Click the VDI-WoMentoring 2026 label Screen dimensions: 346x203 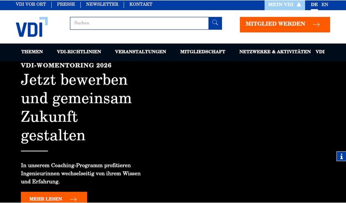pos(66,65)
